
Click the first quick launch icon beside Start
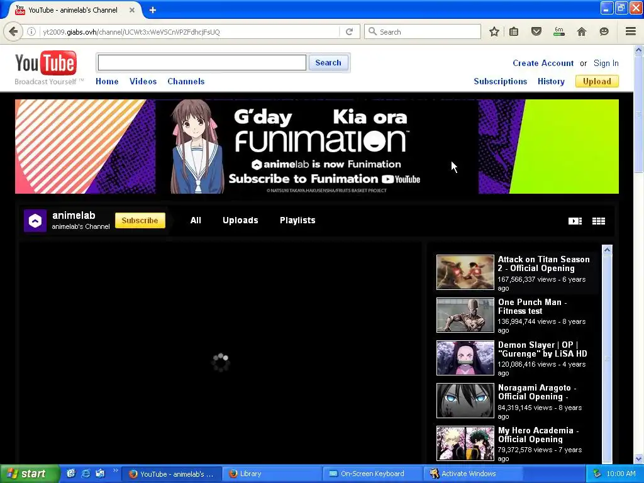coord(70,474)
